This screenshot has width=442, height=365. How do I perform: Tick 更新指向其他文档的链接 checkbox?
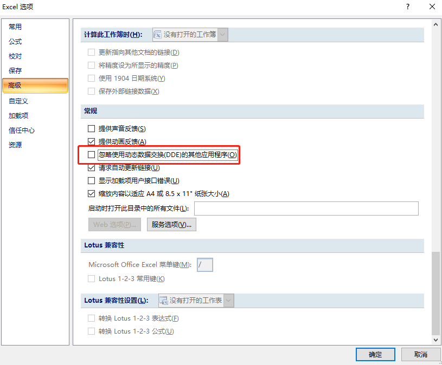(x=91, y=53)
